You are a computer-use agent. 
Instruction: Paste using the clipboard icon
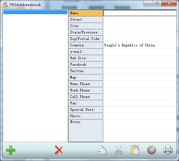click(x=135, y=150)
